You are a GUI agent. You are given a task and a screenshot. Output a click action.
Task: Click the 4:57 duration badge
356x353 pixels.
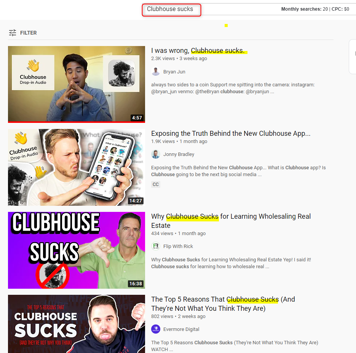[137, 118]
